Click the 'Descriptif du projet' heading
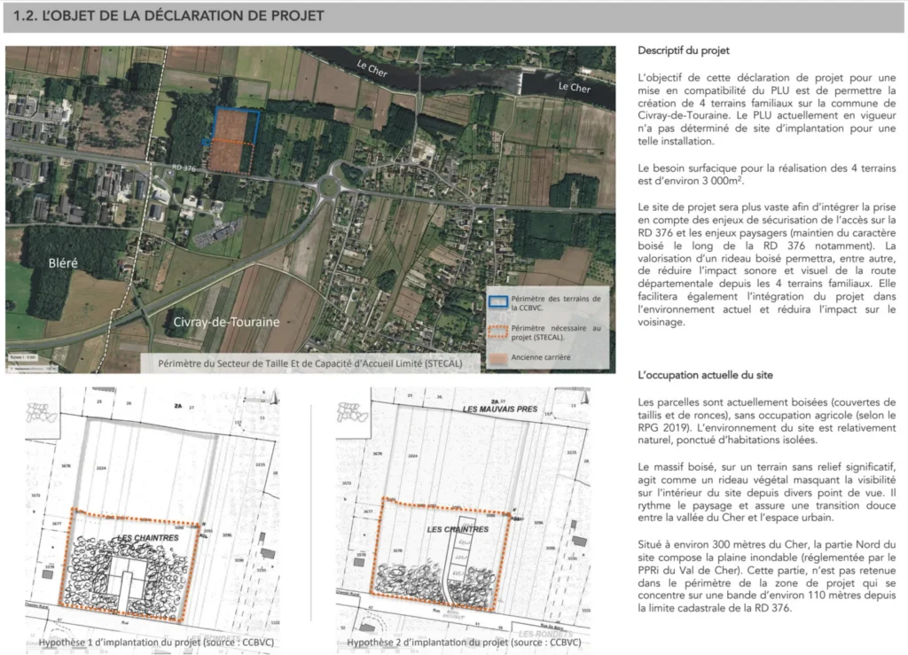Viewport: 908px width, 655px height. tap(683, 51)
